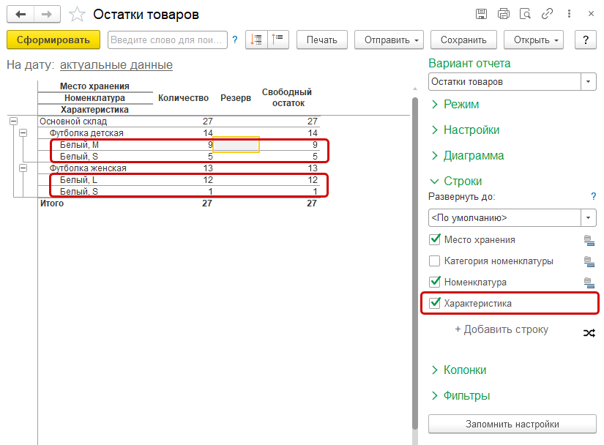Click the Свободный остаток column header

point(287,98)
